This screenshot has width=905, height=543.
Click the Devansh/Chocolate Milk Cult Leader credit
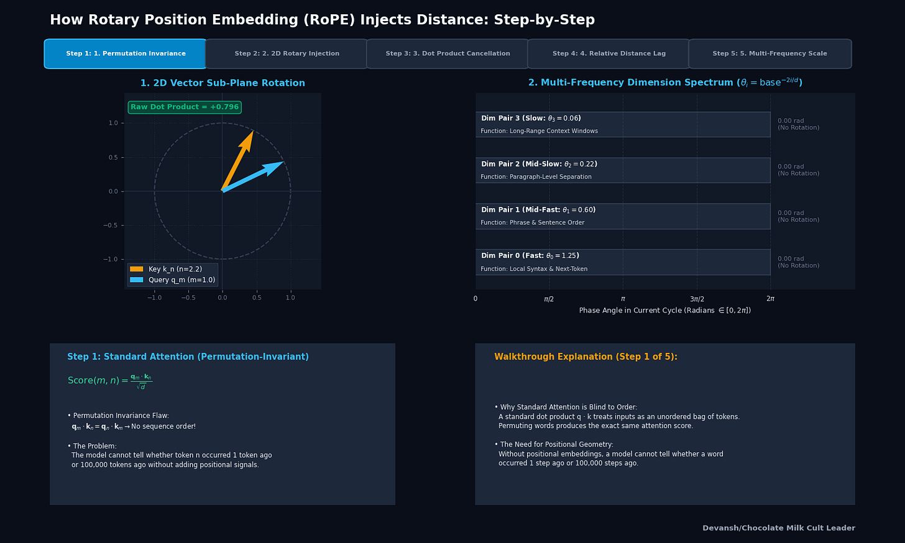click(779, 529)
